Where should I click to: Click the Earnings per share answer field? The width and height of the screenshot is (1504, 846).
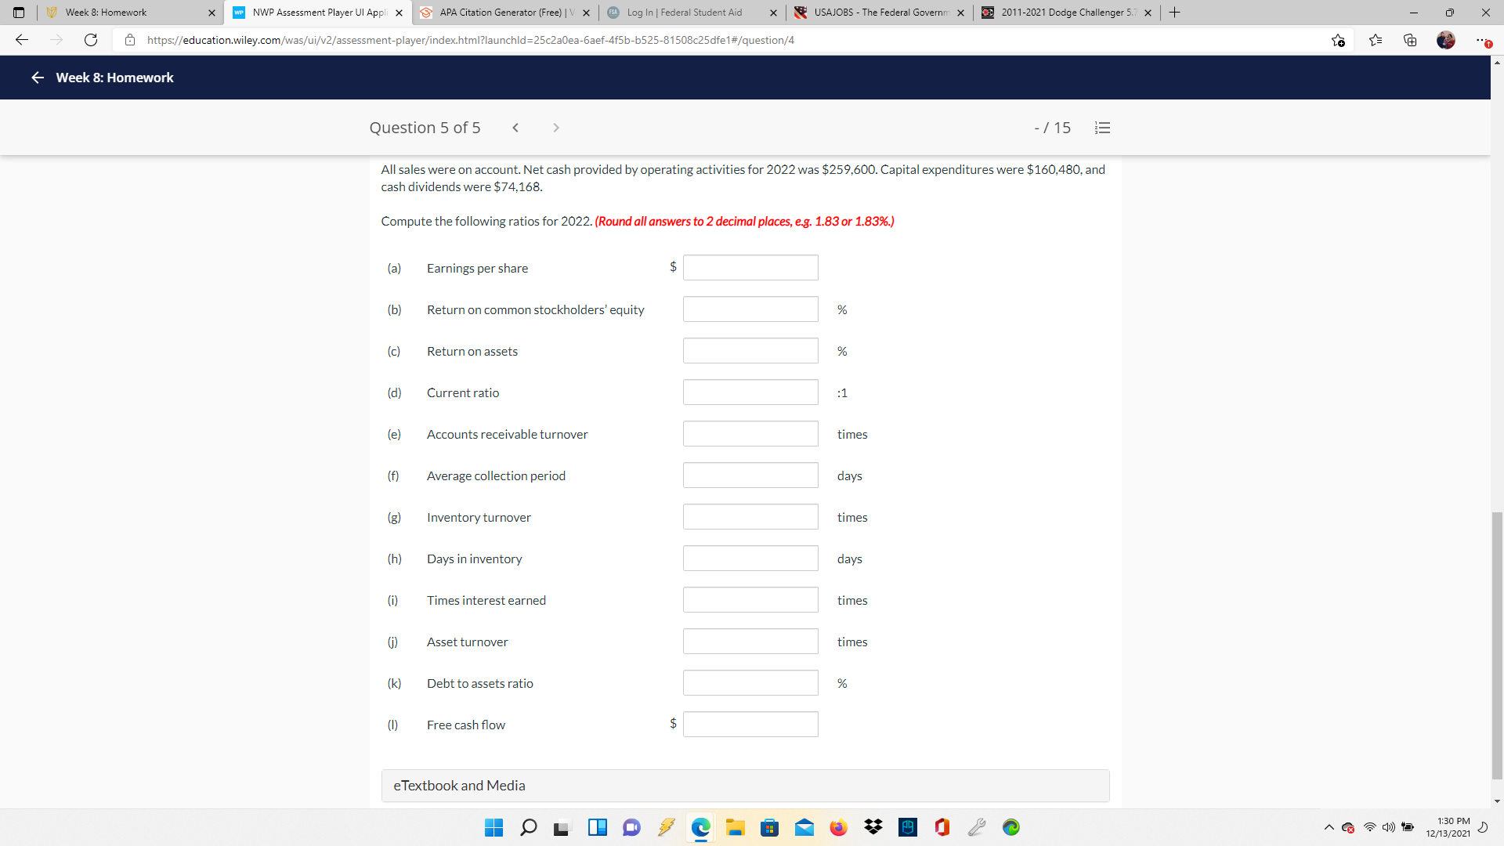click(x=750, y=267)
